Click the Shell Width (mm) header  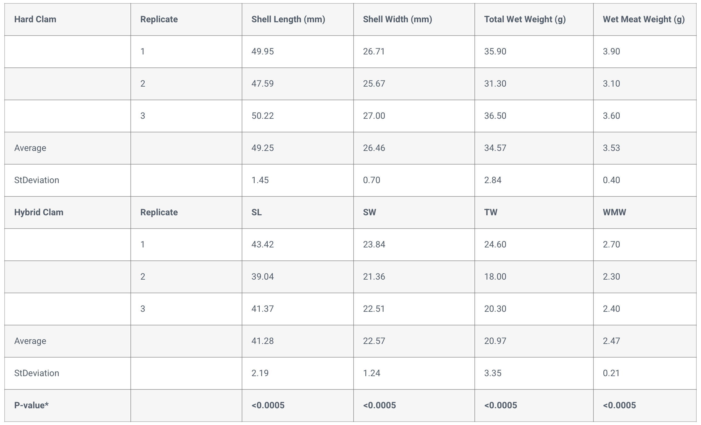coord(397,19)
